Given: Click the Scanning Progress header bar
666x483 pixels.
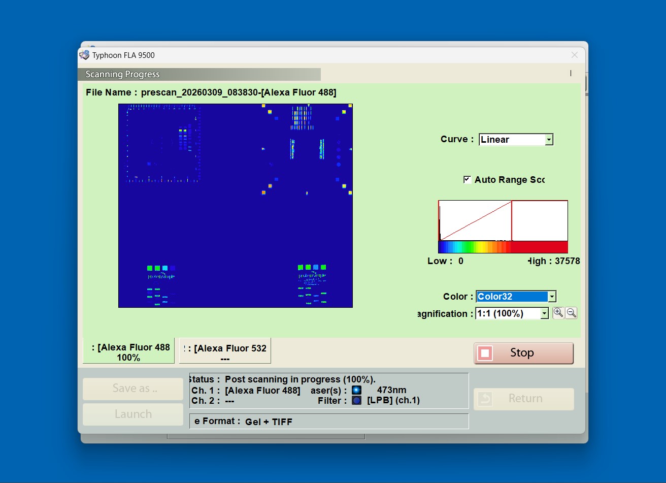Looking at the screenshot, I should tap(199, 74).
